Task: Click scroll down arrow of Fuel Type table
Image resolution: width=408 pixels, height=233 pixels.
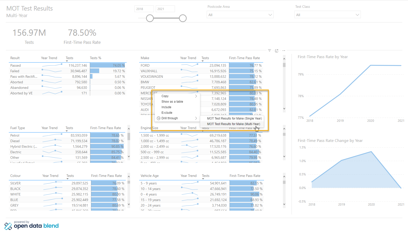Action: (129, 157)
